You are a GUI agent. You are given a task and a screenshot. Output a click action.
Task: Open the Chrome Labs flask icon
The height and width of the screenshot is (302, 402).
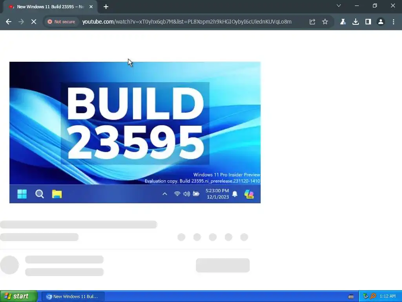[343, 22]
